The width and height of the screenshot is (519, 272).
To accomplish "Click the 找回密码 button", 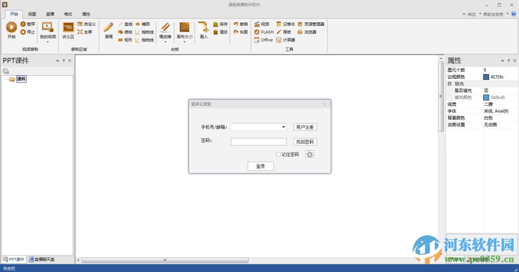I will click(x=305, y=142).
